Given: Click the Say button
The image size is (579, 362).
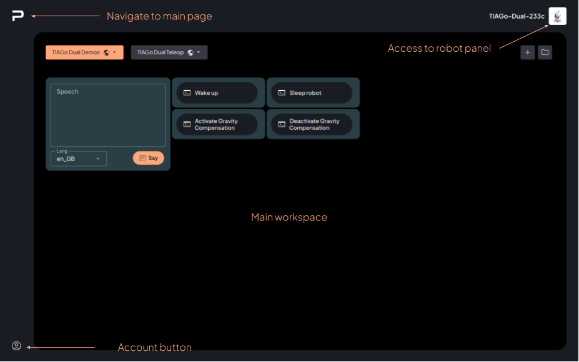Looking at the screenshot, I should (x=149, y=158).
